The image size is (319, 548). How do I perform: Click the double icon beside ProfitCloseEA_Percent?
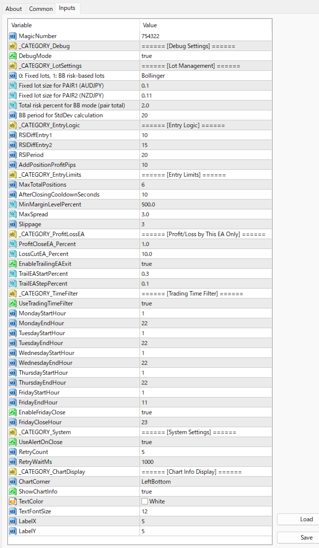coord(13,244)
